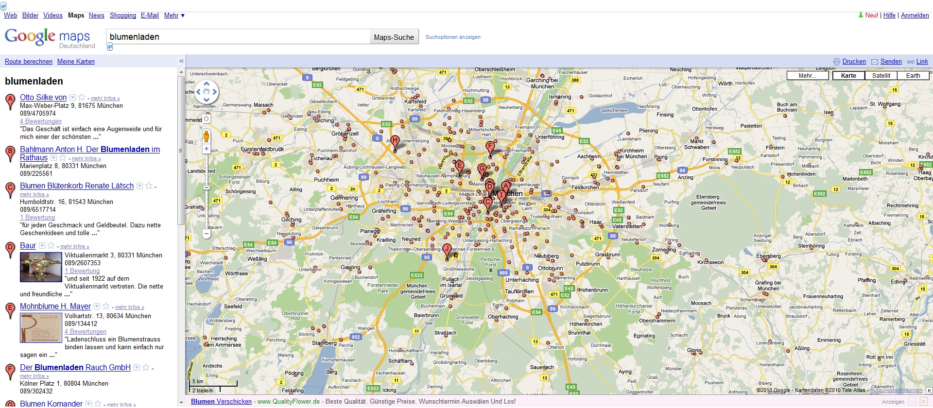Screen dimensions: 933x408
Task: Select the Karte map view
Action: [x=848, y=76]
